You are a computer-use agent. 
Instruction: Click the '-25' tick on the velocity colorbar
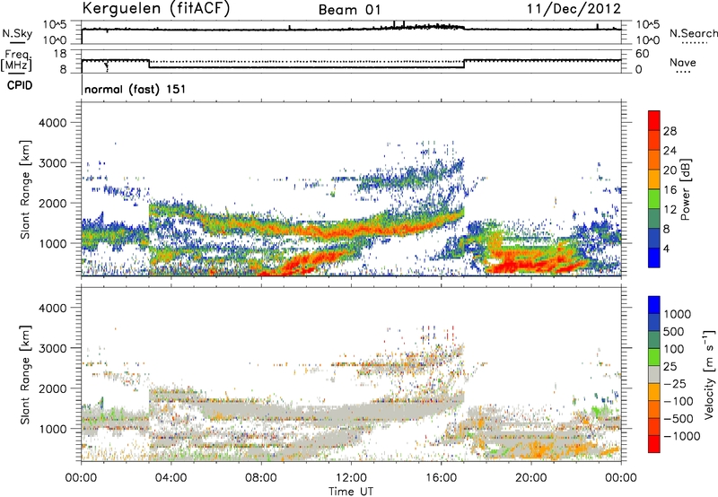tap(677, 383)
